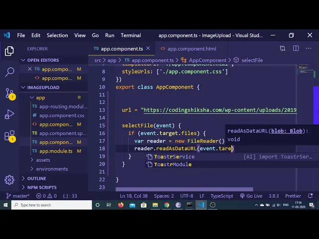Click Spaces: 2 indentation setting
This screenshot has height=239, width=319.
[x=164, y=196]
